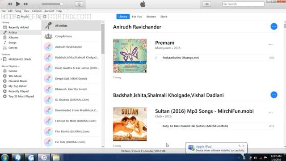Switch to the Store tab

(x=164, y=17)
